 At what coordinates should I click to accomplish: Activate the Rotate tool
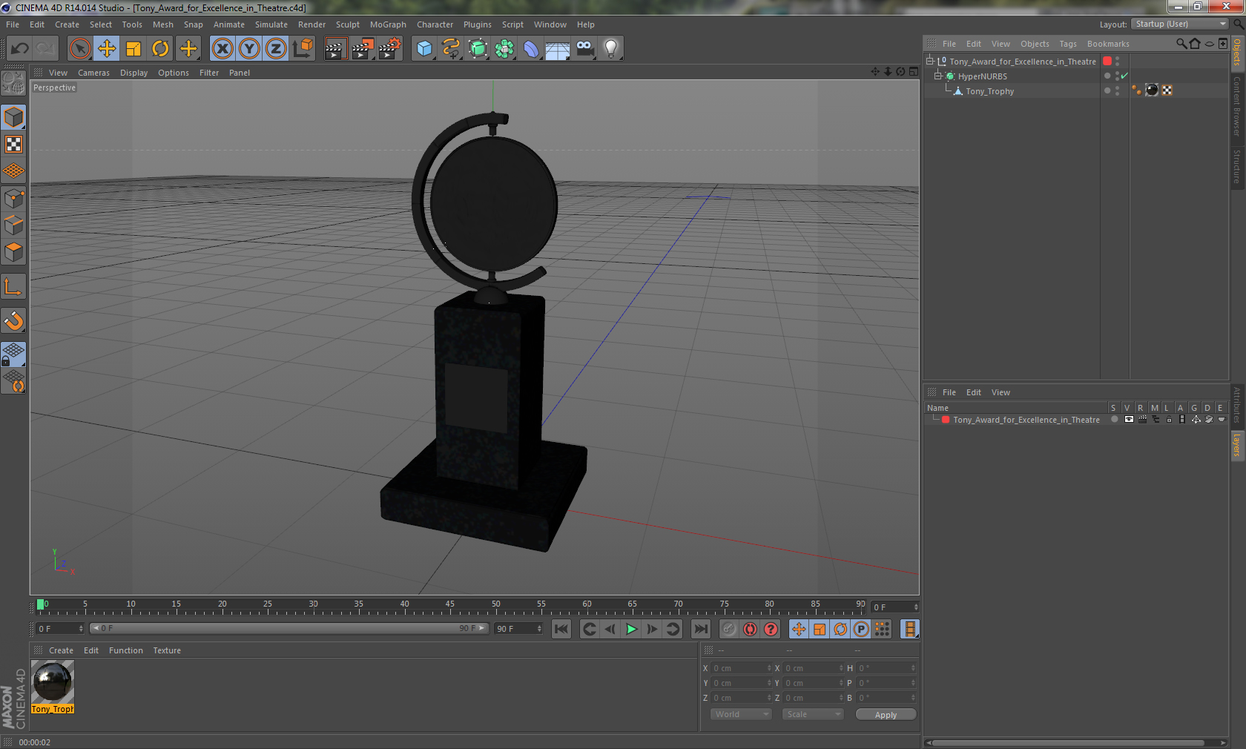pyautogui.click(x=160, y=49)
